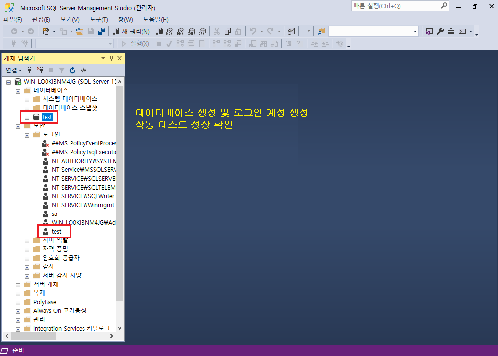498x356 pixels.
Task: Click the New Query (새 쿼리) button
Action: coord(131,31)
